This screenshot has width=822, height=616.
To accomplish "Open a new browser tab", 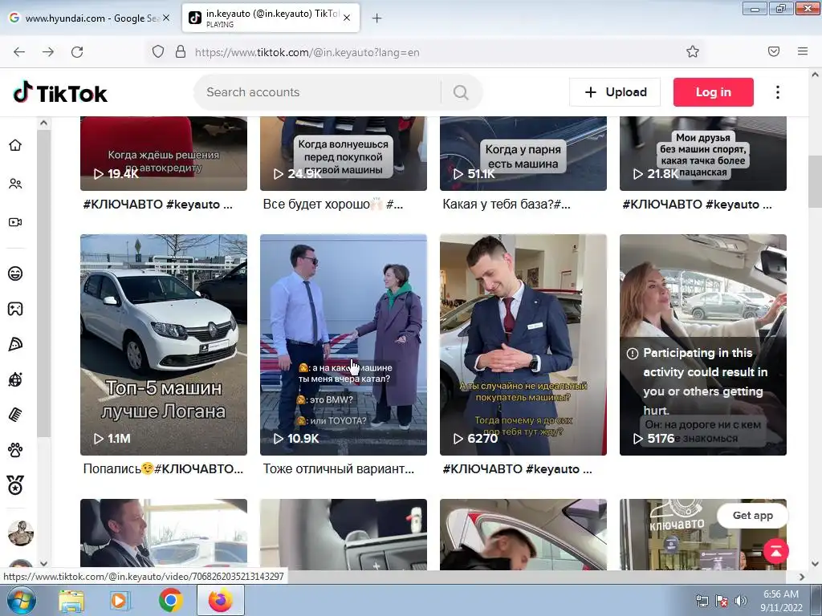I will point(377,18).
